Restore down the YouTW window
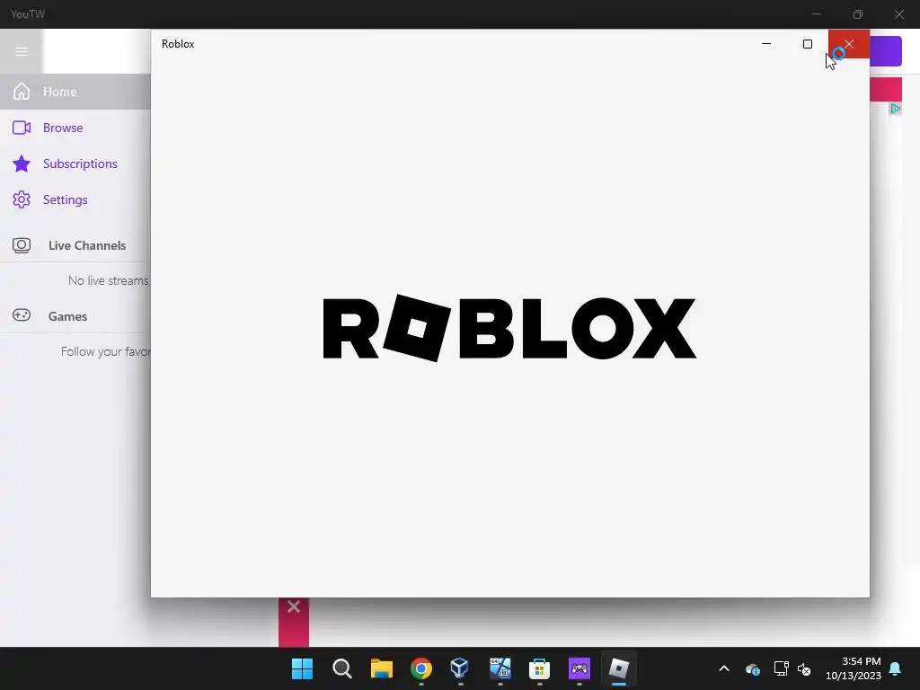920x690 pixels. pos(858,14)
